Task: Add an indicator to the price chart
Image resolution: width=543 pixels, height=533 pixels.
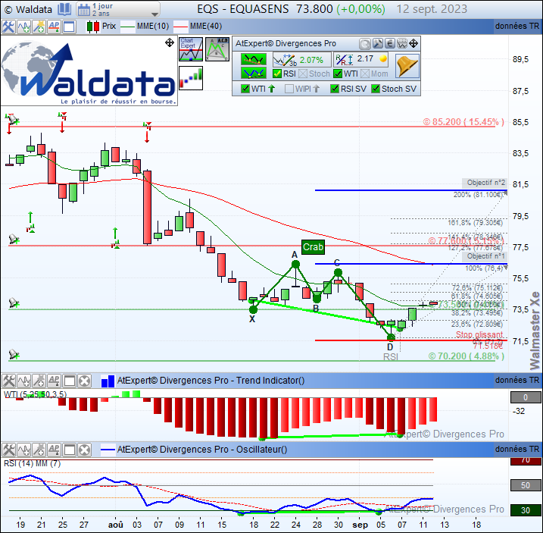Action: click(x=24, y=27)
